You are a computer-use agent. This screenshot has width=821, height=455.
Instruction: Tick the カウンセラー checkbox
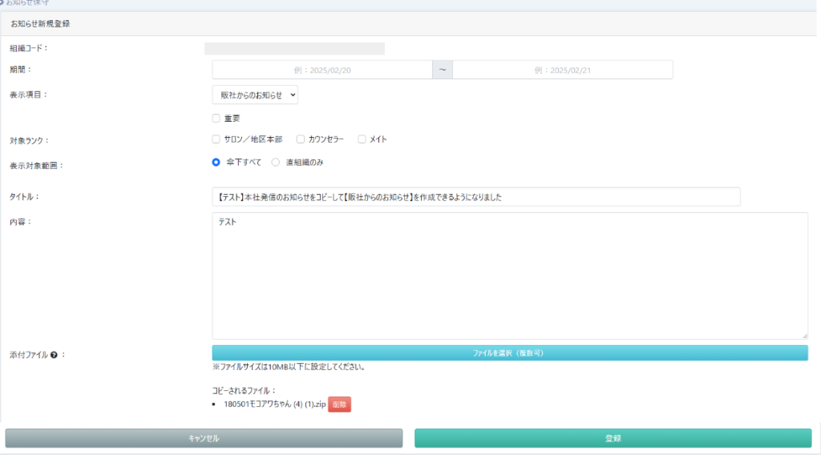pos(301,139)
